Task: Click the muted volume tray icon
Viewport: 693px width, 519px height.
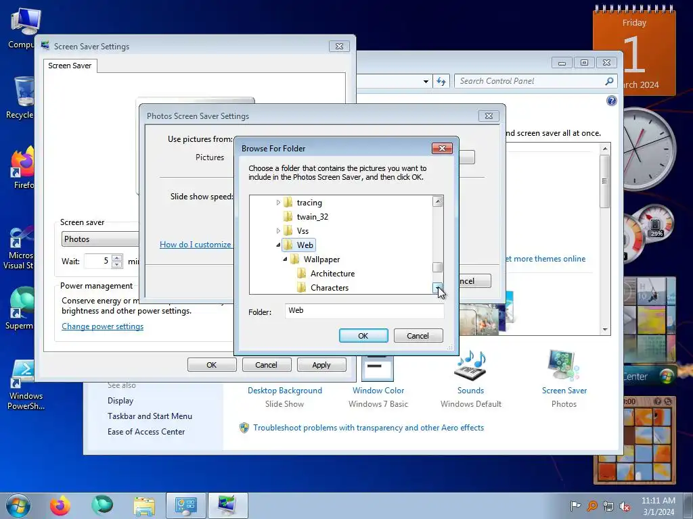Action: (625, 505)
